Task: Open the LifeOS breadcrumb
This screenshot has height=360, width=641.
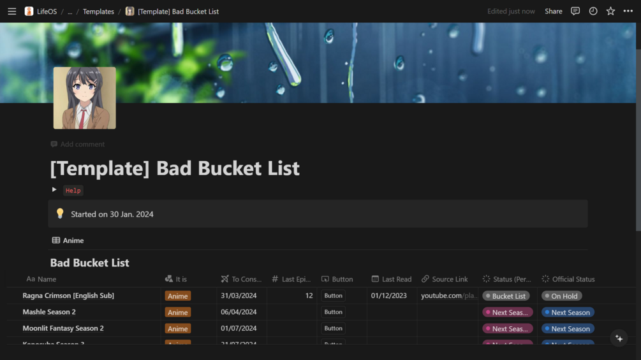Action: 47,11
